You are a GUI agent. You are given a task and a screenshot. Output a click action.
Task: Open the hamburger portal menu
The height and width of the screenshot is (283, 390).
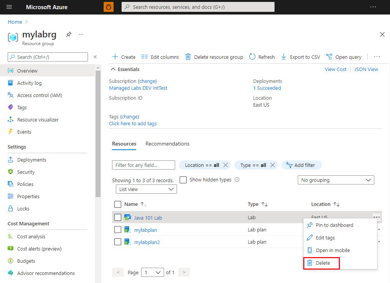9,7
